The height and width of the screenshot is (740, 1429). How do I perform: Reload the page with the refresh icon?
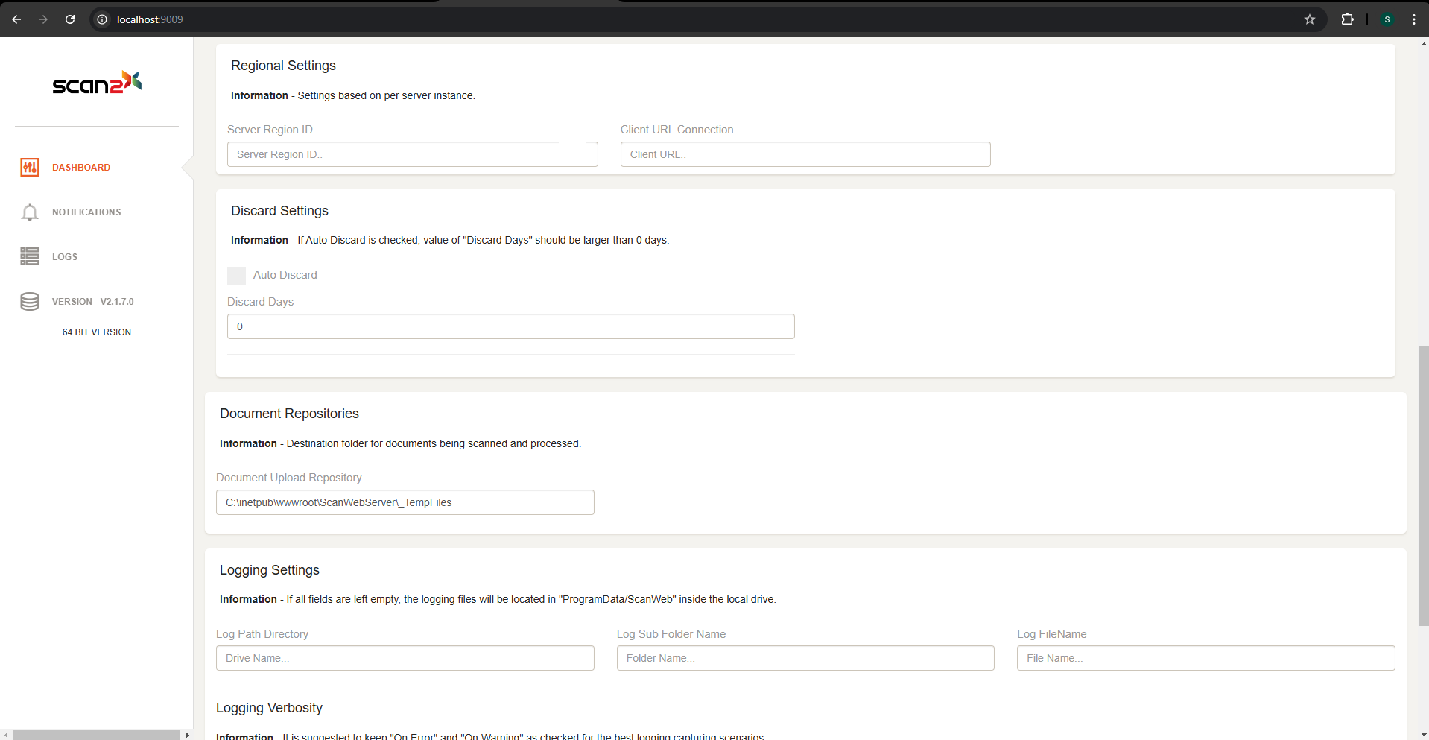point(70,19)
